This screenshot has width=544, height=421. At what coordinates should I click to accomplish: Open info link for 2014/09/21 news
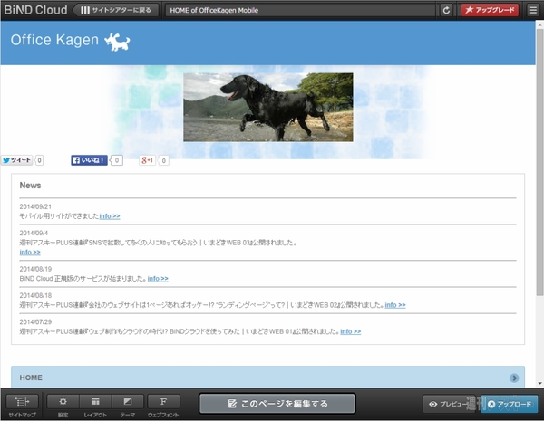110,216
